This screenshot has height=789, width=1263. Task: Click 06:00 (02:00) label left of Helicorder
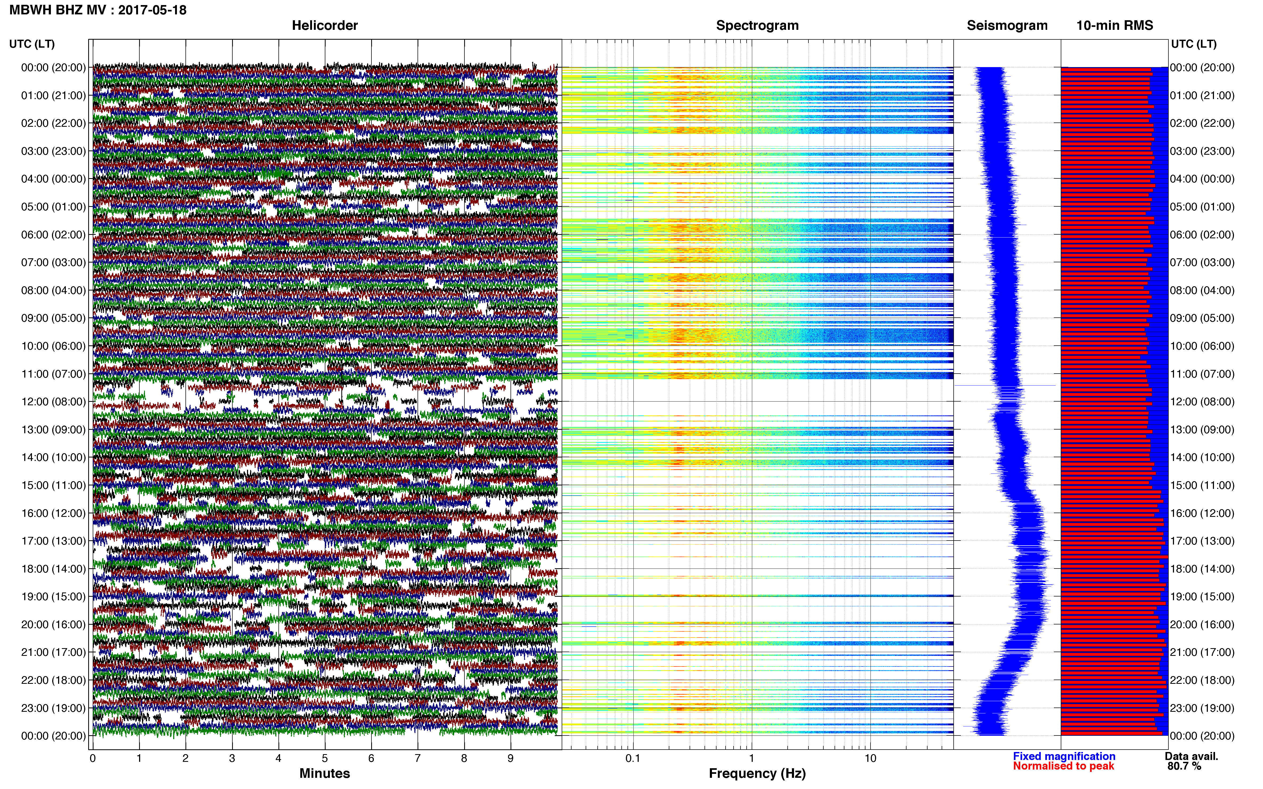point(53,235)
